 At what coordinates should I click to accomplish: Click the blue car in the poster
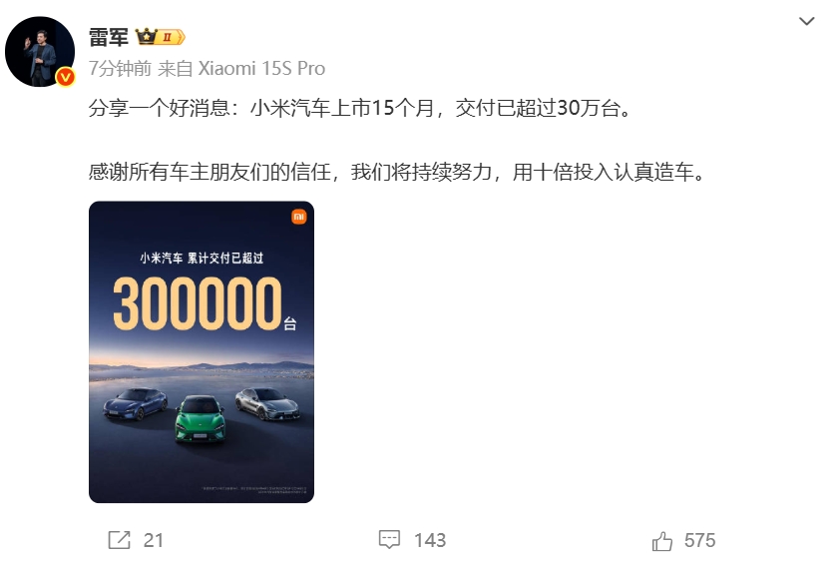coord(136,403)
